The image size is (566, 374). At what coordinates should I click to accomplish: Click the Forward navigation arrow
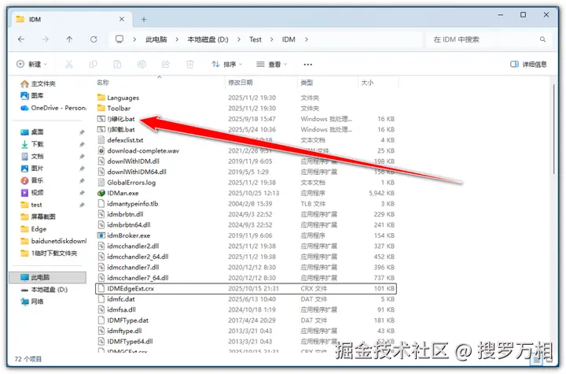(45, 39)
